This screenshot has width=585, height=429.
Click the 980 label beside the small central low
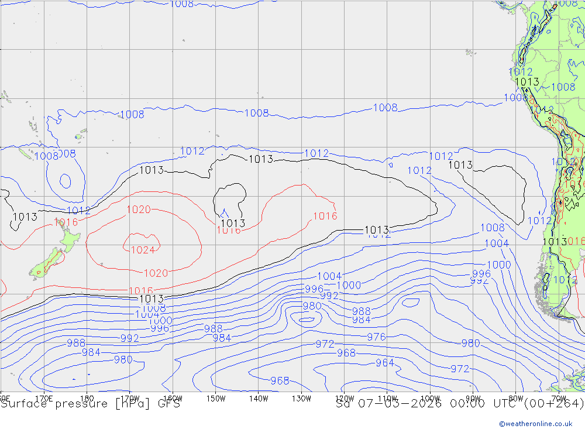(x=312, y=306)
